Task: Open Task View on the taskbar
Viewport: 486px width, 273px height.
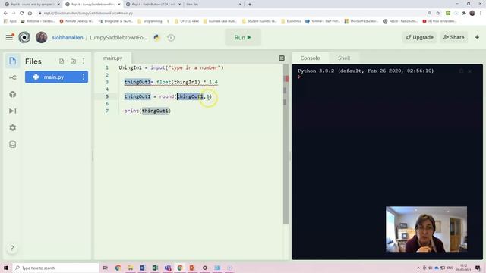Action: tap(106, 268)
